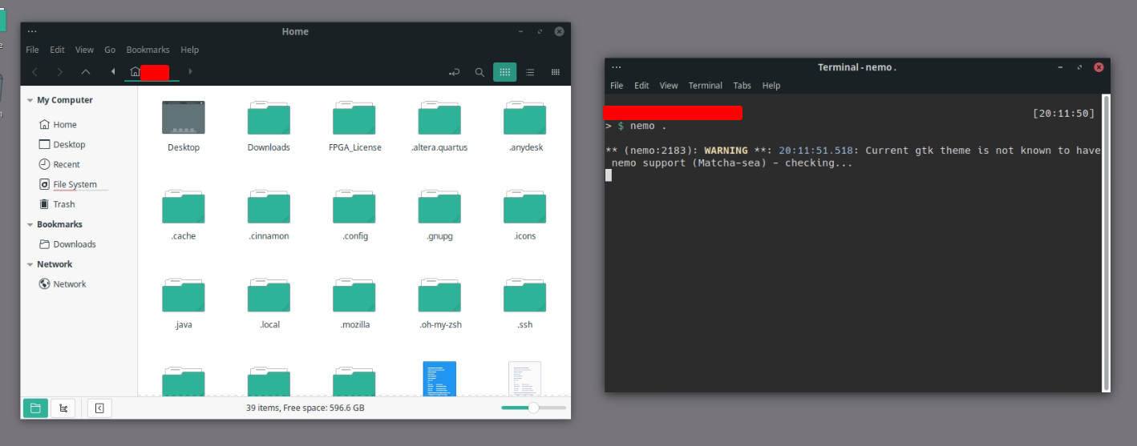
Task: Open the Go menu in Nemo
Action: point(110,50)
